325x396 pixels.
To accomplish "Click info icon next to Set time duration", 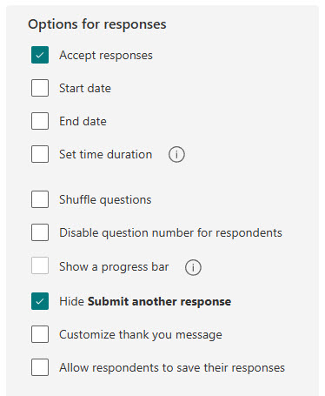I will 176,154.
